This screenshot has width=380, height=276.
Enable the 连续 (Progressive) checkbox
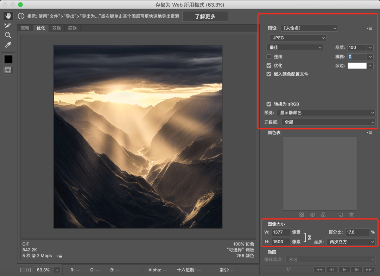(269, 57)
